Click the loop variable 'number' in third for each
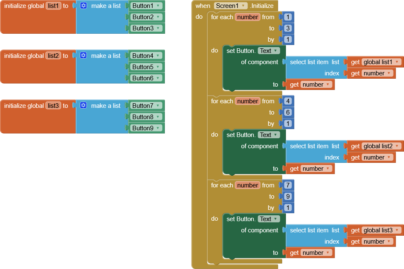The width and height of the screenshot is (404, 269). (x=248, y=185)
